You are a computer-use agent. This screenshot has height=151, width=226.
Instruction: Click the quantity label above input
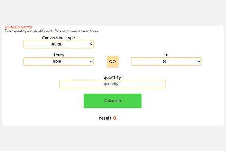(x=112, y=77)
